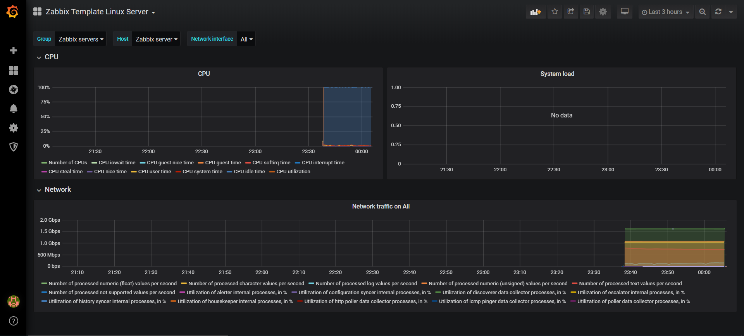Save the dashboard with disk icon
The width and height of the screenshot is (744, 336).
pyautogui.click(x=587, y=12)
